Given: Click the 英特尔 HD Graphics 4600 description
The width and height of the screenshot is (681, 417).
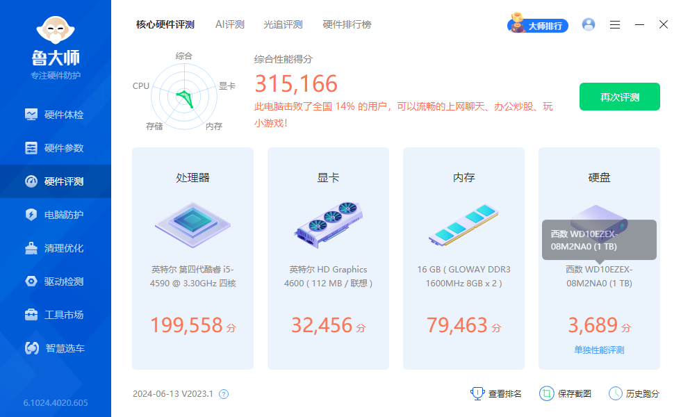Looking at the screenshot, I should (x=328, y=277).
